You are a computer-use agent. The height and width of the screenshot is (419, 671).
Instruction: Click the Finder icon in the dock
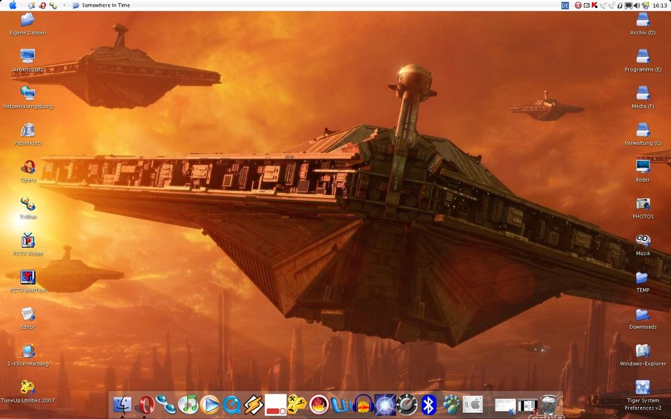click(x=123, y=404)
